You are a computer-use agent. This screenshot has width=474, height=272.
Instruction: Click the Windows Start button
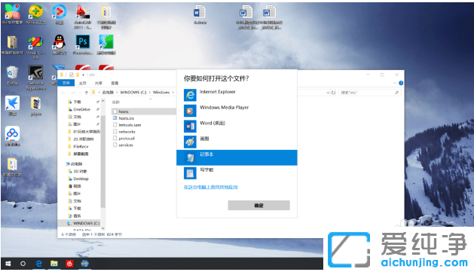click(8, 264)
